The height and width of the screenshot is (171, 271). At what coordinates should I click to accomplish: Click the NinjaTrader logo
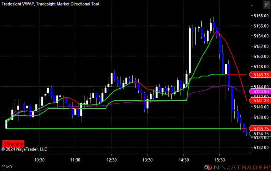point(237,167)
